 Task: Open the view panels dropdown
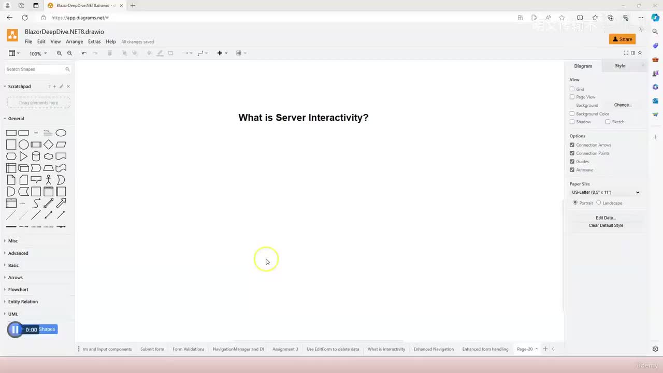14,53
